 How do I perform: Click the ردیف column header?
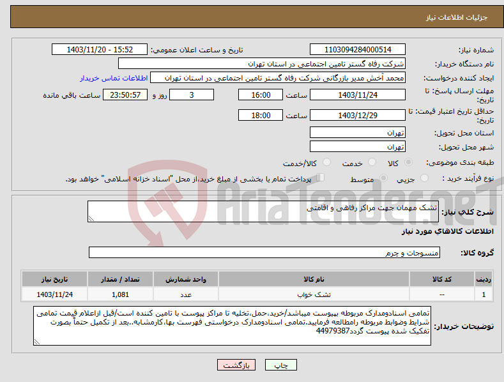click(484, 279)
